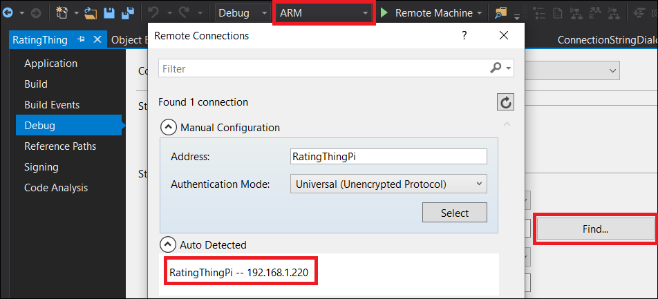Click the Save All icon
Screen dimensions: 658x299
coord(128,13)
